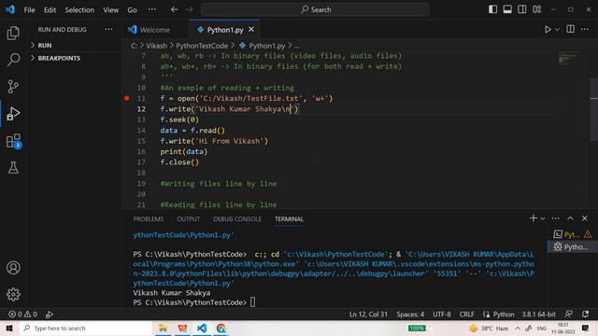Switch to the DEBUG CONSOLE tab

click(237, 219)
